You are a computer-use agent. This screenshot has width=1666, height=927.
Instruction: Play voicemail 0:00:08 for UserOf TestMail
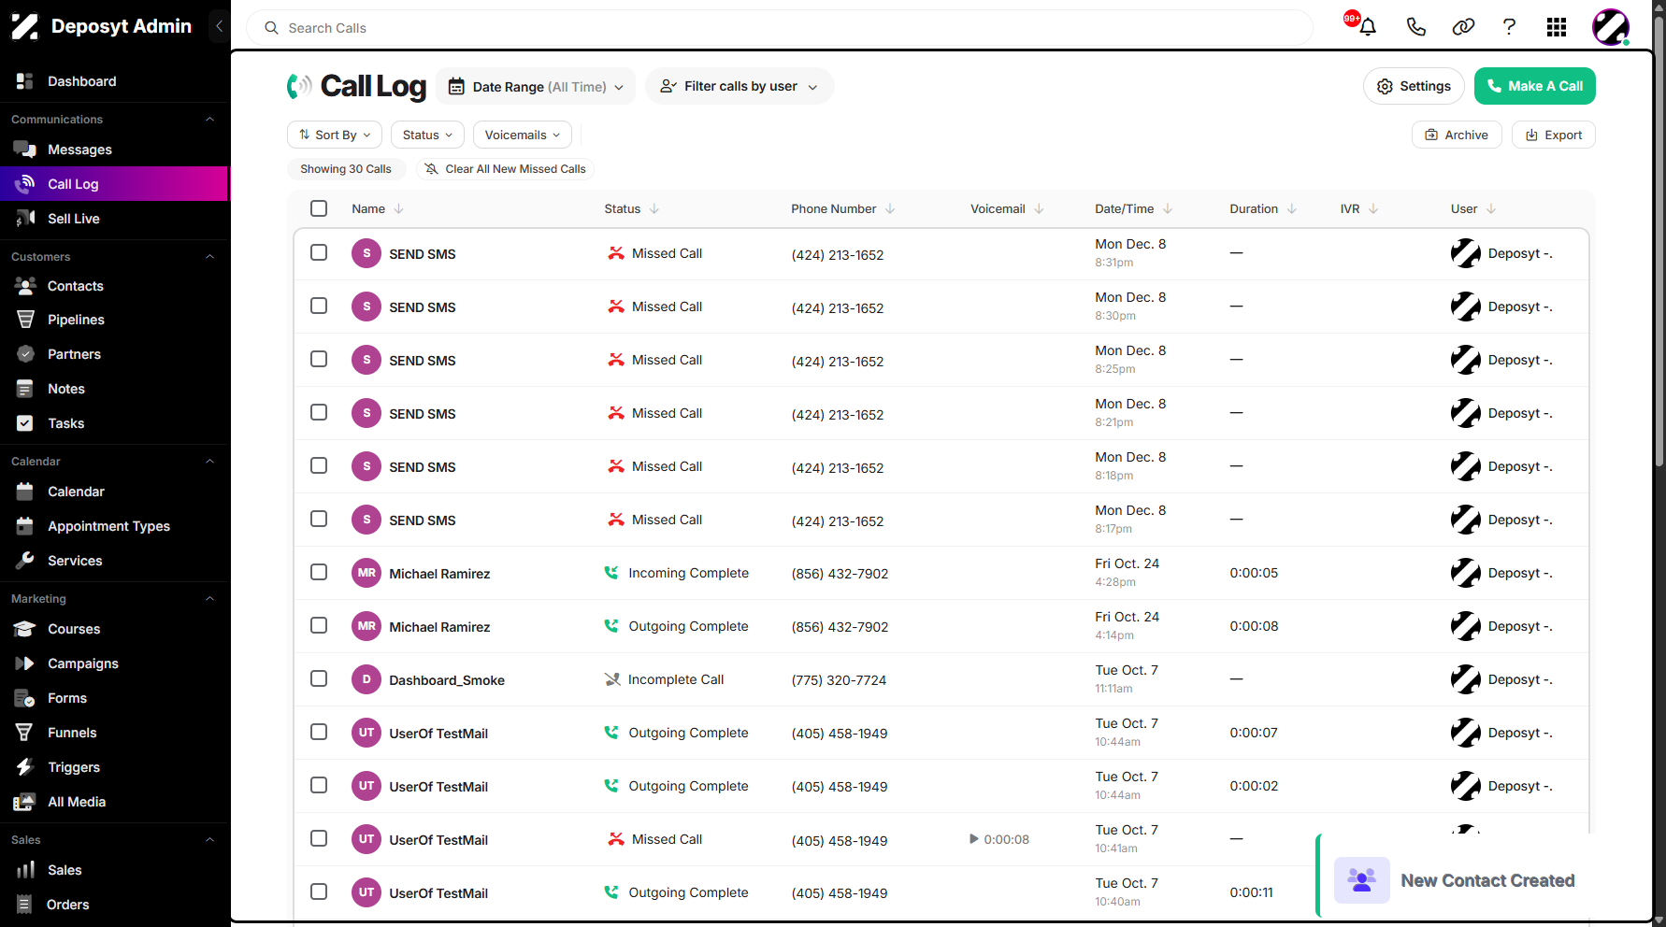point(974,839)
